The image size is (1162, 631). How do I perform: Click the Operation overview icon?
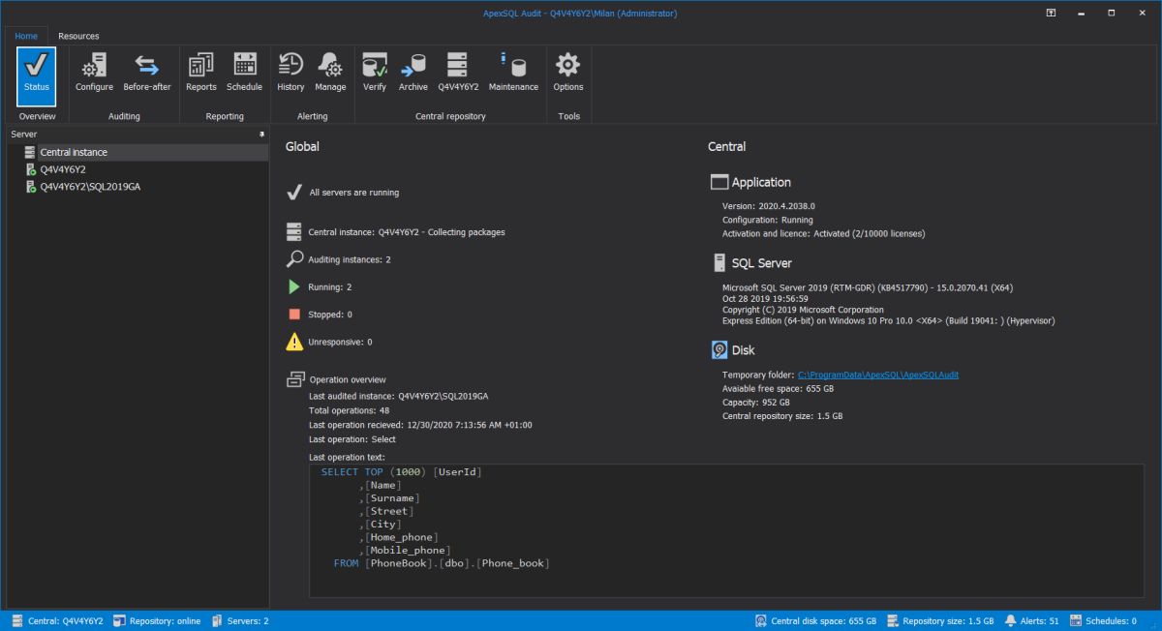295,379
